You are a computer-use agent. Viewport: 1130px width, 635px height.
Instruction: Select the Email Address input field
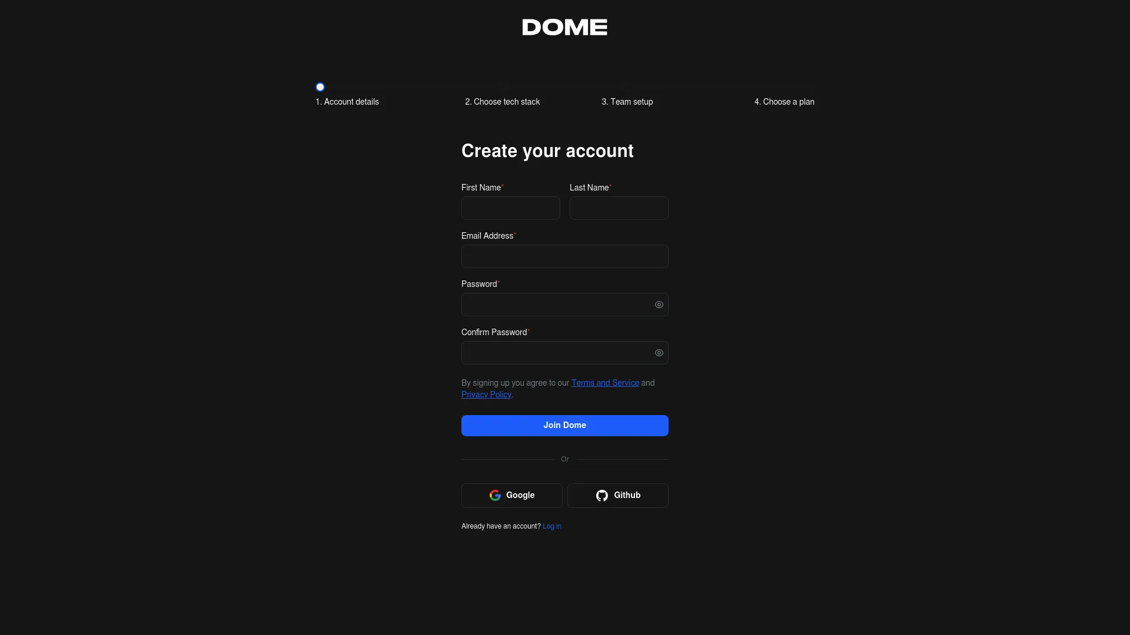565,256
